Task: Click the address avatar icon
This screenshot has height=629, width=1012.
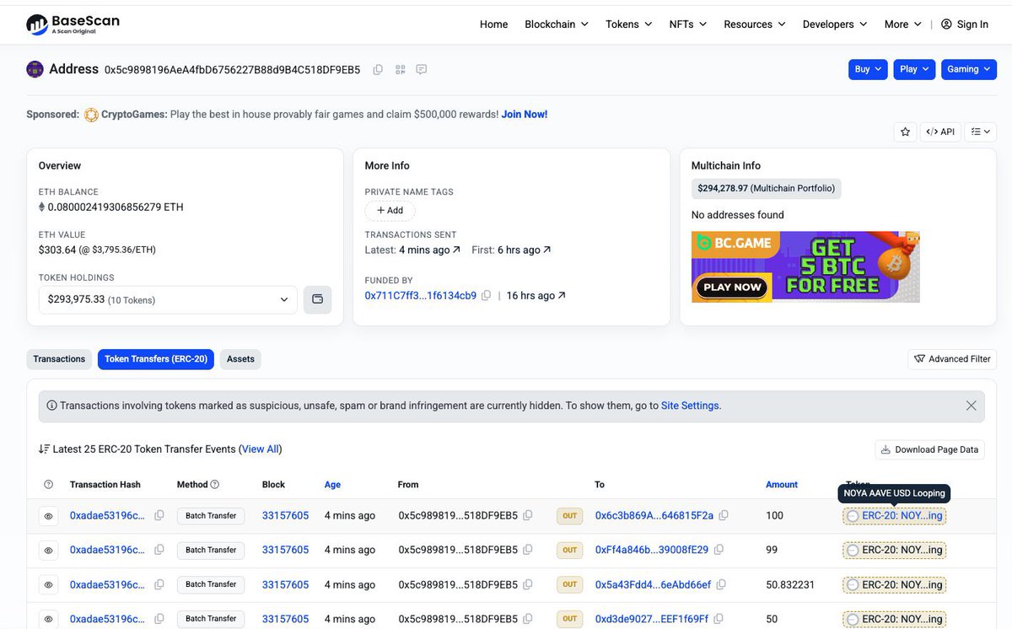Action: 35,69
